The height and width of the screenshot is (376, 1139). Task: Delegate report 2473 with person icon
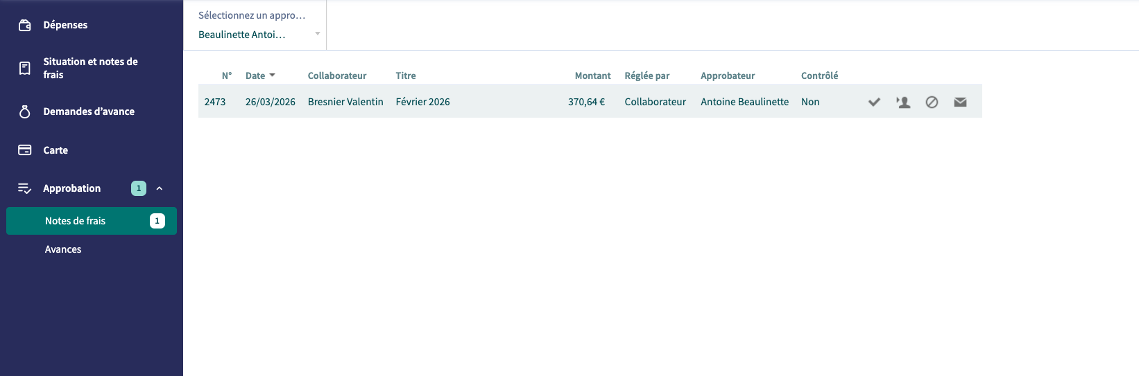pos(903,102)
